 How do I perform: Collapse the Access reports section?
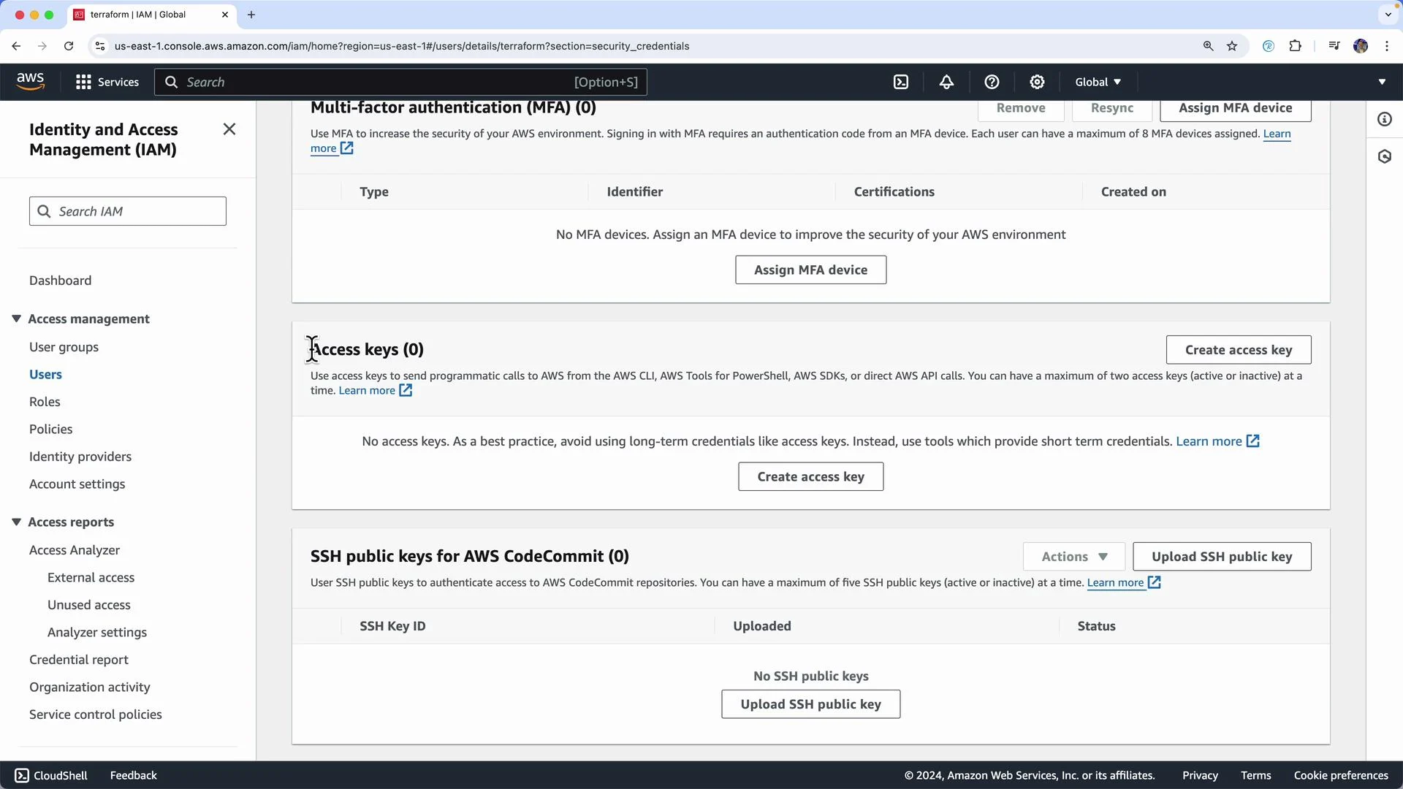16,522
